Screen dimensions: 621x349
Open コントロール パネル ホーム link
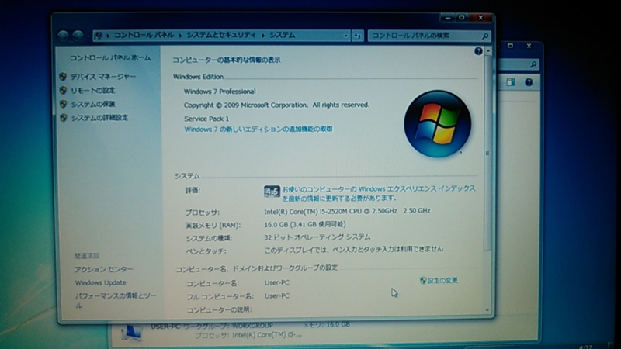tap(110, 57)
